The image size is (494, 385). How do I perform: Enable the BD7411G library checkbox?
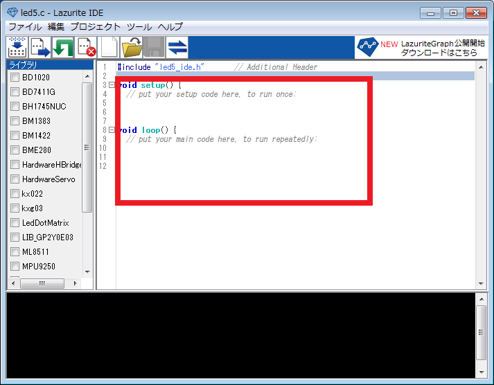[x=15, y=91]
